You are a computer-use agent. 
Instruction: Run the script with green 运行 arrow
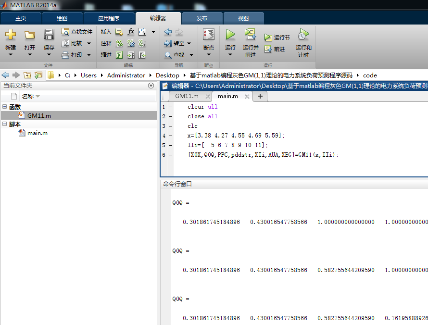[x=230, y=35]
